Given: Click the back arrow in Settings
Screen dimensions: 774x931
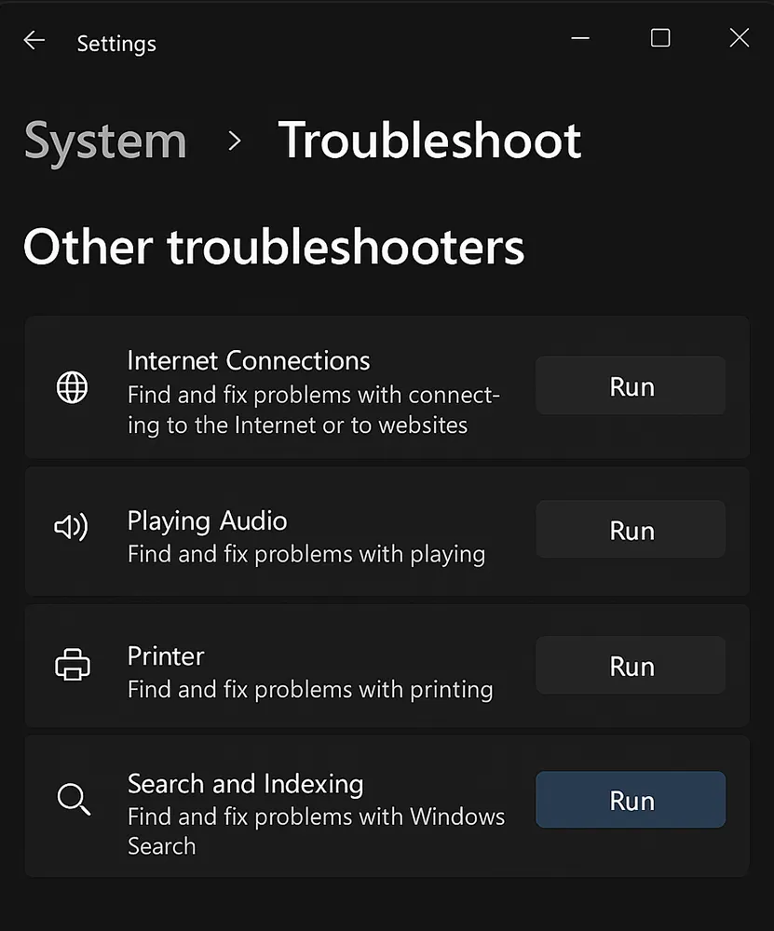Looking at the screenshot, I should [34, 40].
